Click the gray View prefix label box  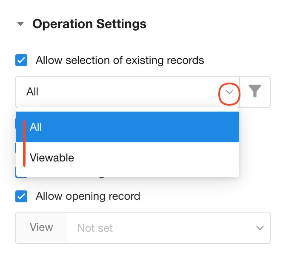(x=41, y=227)
